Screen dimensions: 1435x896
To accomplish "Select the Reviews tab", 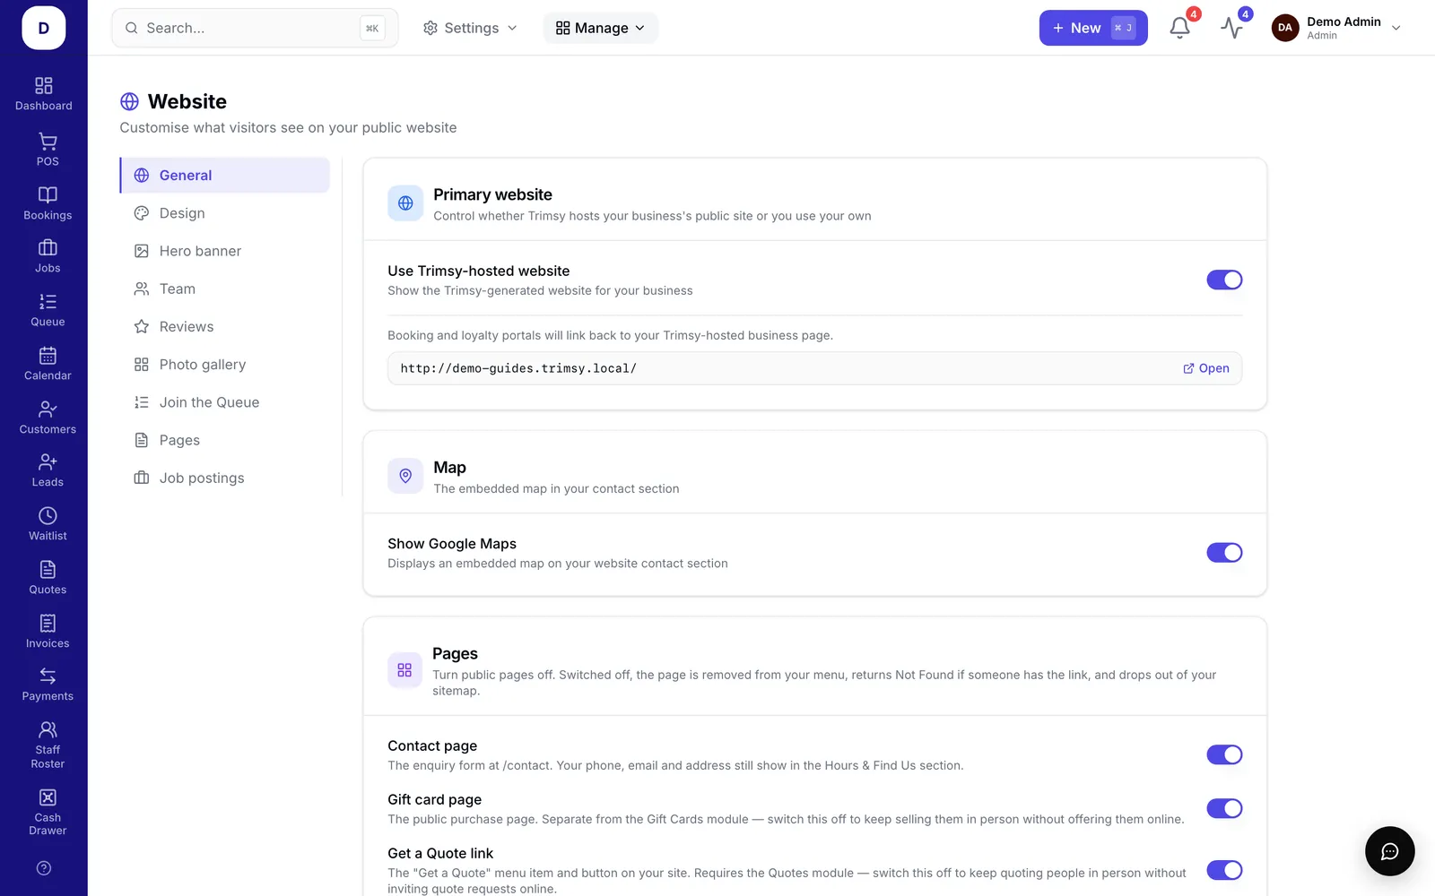I will click(225, 327).
